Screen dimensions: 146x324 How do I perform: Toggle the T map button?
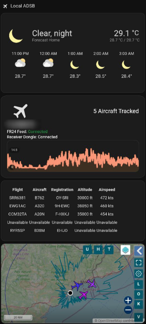click(109, 250)
